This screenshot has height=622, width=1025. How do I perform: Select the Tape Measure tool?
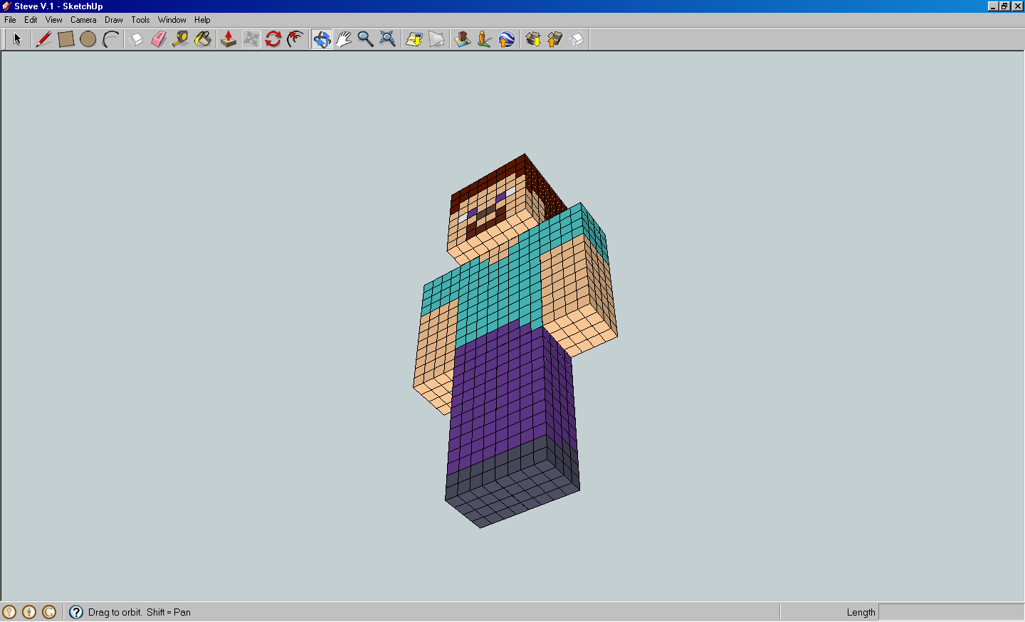180,39
